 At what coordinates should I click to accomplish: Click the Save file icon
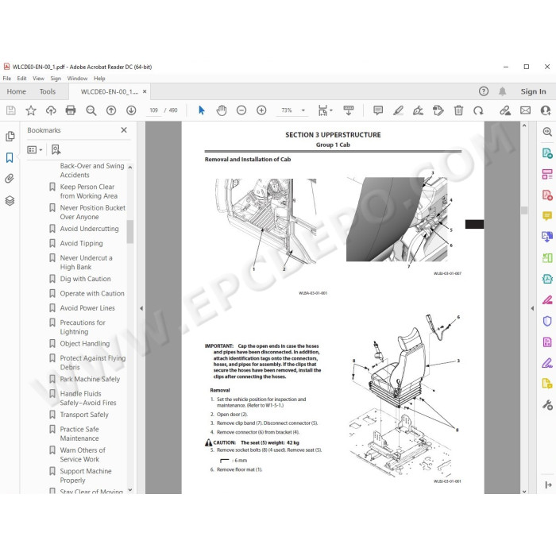tap(10, 110)
